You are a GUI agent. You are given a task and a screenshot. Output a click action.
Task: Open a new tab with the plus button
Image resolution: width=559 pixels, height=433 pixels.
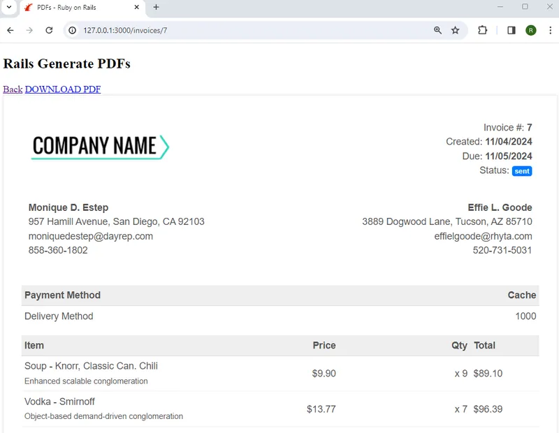[x=156, y=7]
